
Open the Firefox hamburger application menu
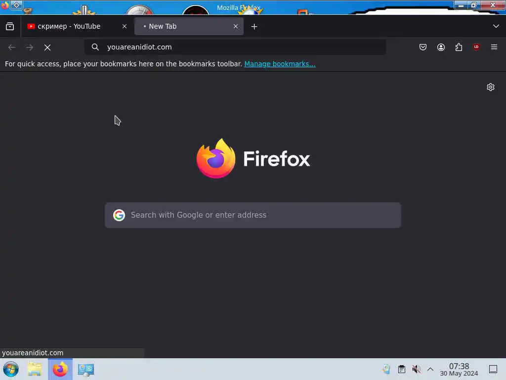(494, 47)
